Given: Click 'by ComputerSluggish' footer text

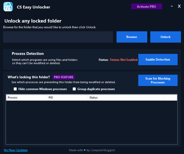Looking at the screenshot, I should pyautogui.click(x=101, y=150).
